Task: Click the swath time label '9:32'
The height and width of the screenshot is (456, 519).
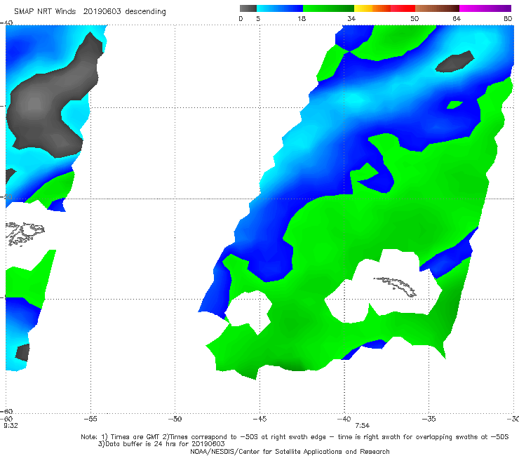Action: click(x=11, y=426)
